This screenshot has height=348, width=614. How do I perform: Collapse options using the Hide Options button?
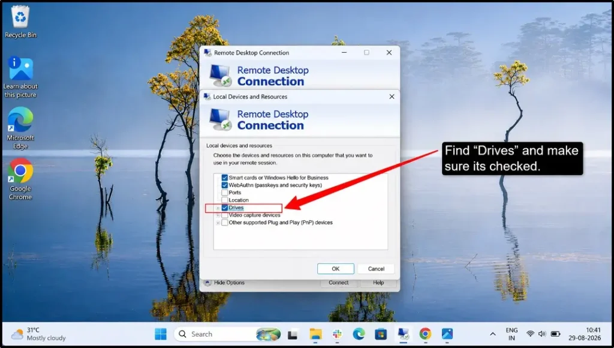tap(225, 283)
